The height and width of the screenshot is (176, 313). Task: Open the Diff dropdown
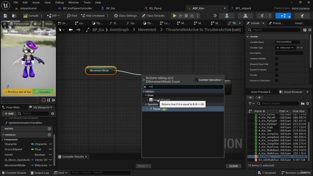tap(53, 16)
